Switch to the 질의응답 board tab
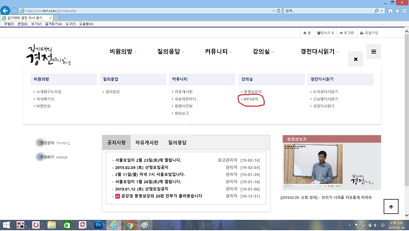The height and width of the screenshot is (231, 409). (177, 142)
